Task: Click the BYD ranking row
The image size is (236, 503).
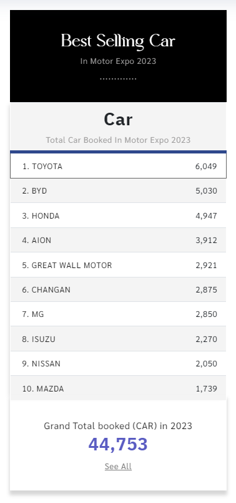Action: tap(118, 191)
